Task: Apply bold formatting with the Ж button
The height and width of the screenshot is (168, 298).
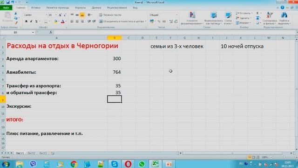Action: click(x=26, y=21)
